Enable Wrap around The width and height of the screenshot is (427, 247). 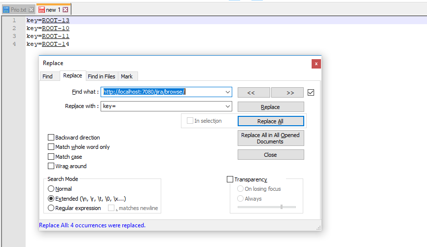(x=51, y=166)
